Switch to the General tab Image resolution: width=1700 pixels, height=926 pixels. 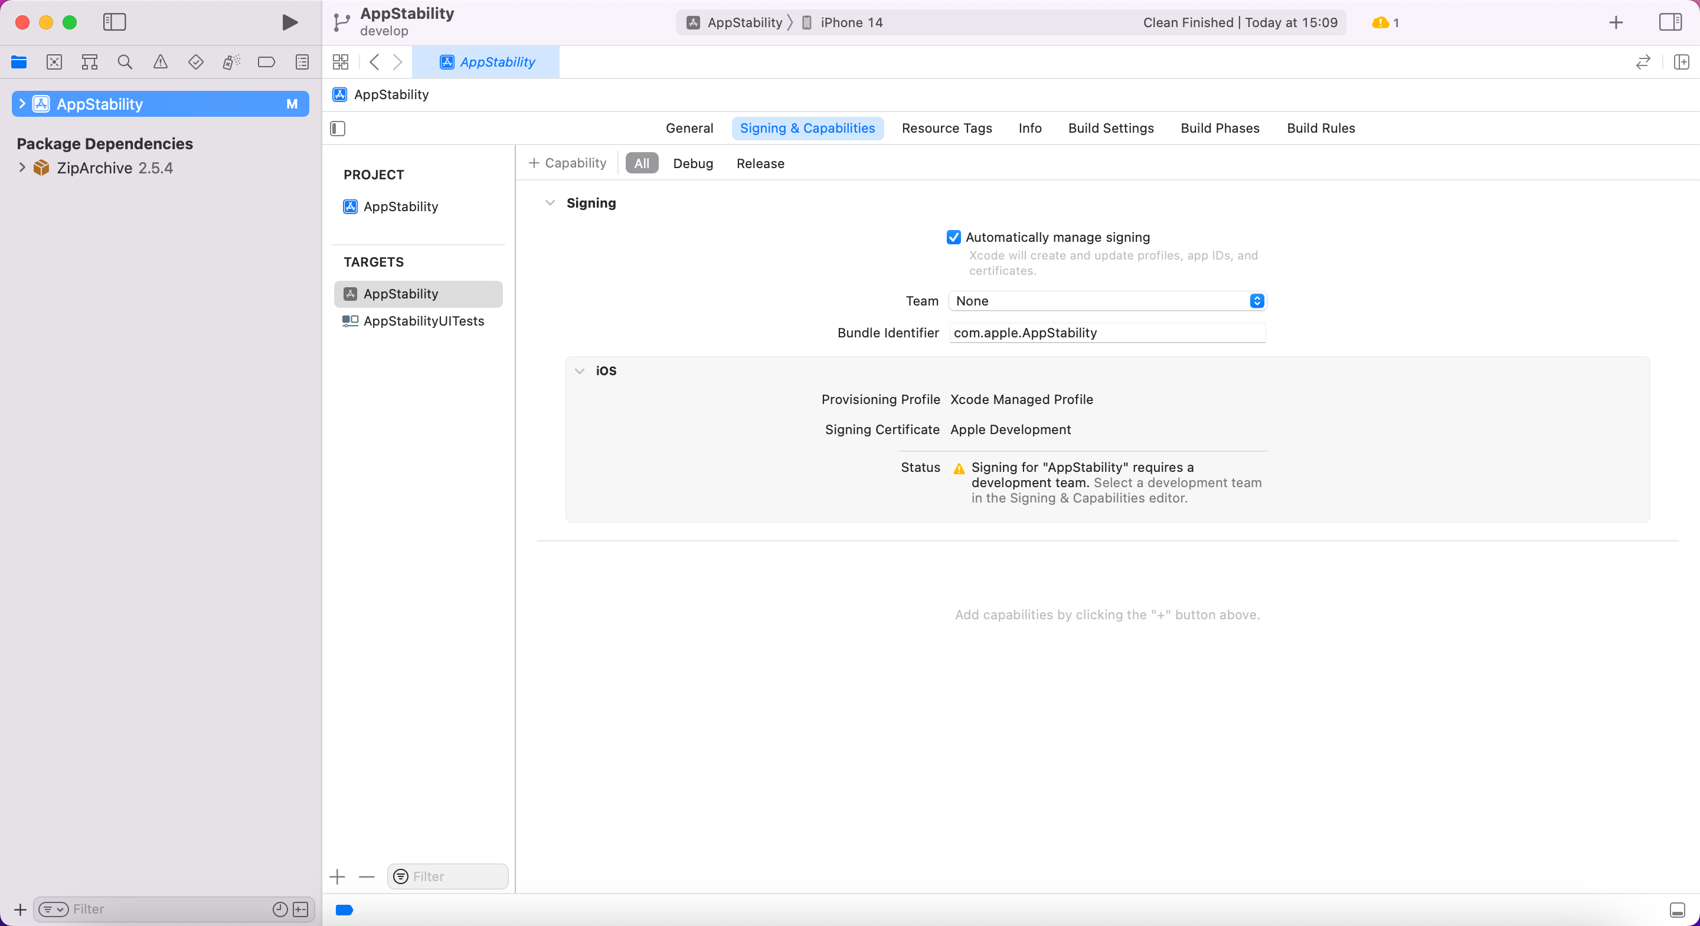(689, 128)
